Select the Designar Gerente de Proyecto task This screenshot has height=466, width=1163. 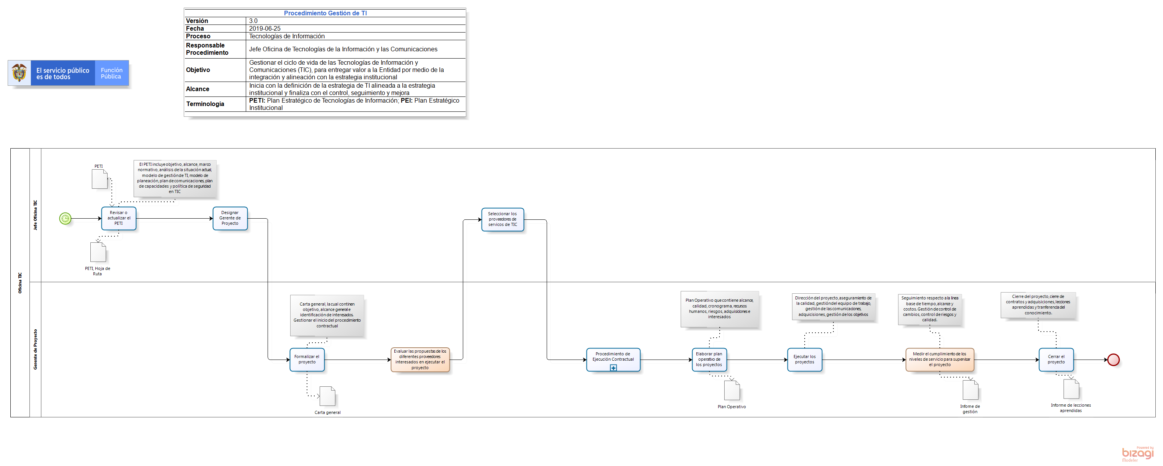tap(230, 218)
